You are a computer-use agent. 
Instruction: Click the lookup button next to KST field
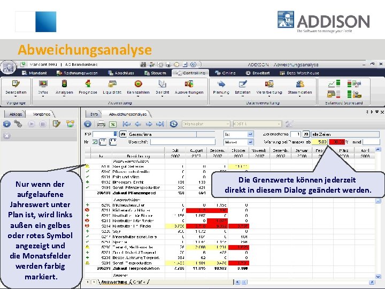[123, 134]
